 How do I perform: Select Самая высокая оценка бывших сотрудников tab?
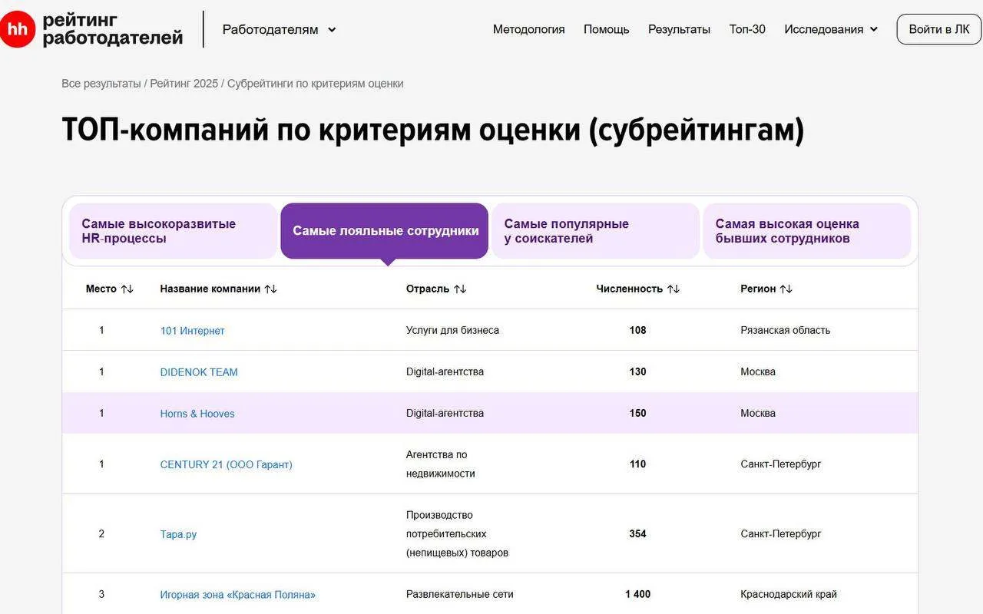[807, 231]
